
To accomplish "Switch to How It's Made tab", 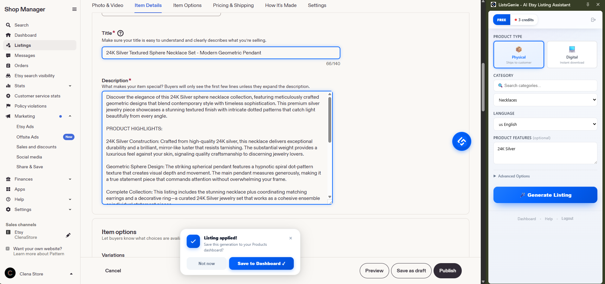I will click(281, 5).
